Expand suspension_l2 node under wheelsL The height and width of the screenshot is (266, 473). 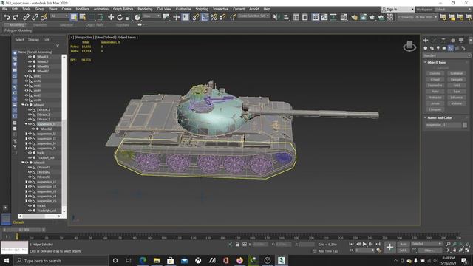[27, 134]
